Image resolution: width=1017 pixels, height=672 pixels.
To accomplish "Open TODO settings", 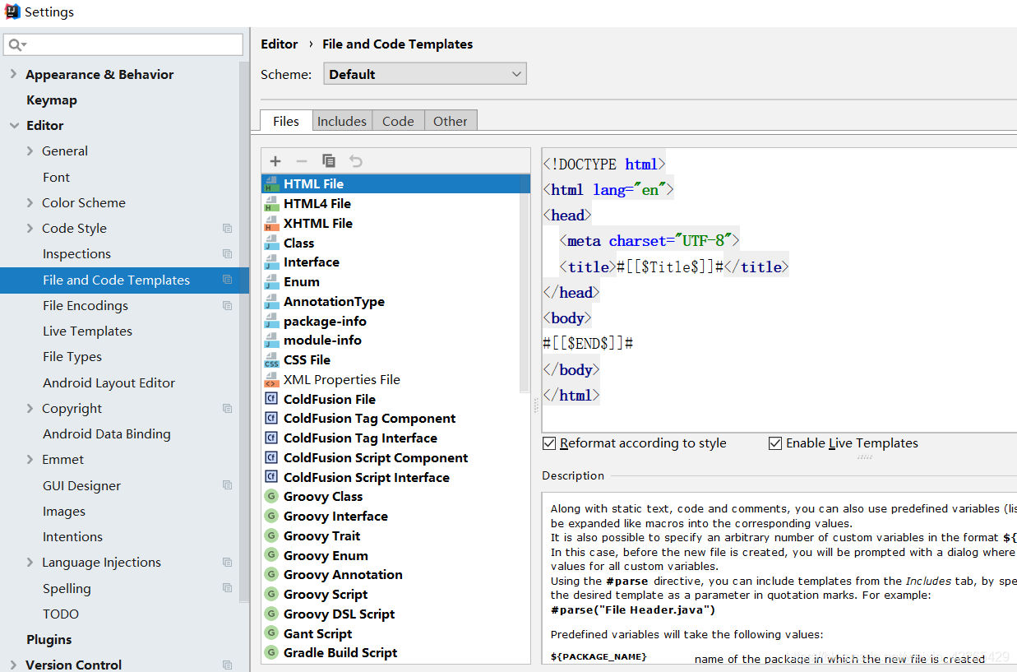I will click(x=61, y=614).
